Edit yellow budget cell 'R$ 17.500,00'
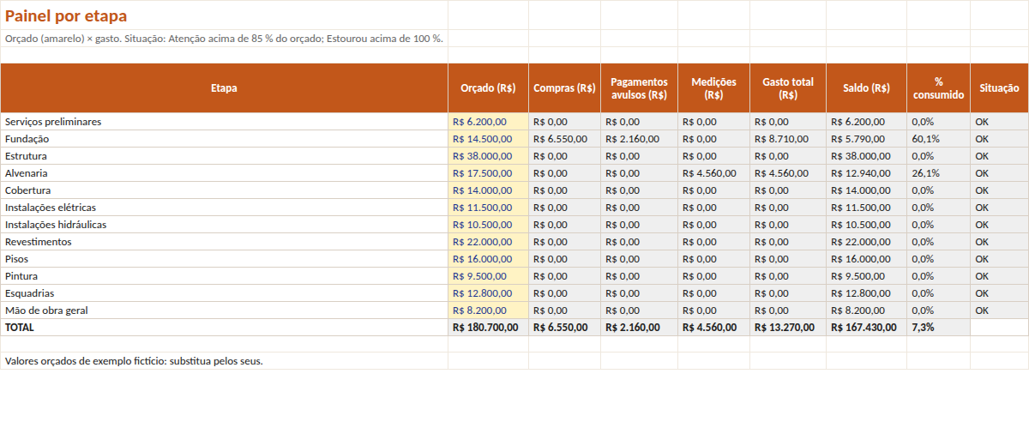 point(488,173)
